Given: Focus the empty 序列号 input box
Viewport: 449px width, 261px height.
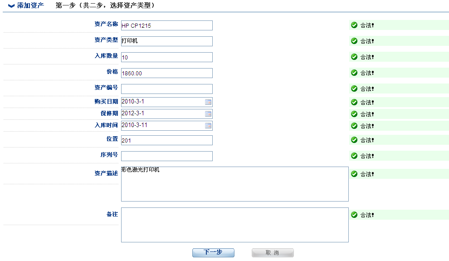Looking at the screenshot, I should (166, 156).
